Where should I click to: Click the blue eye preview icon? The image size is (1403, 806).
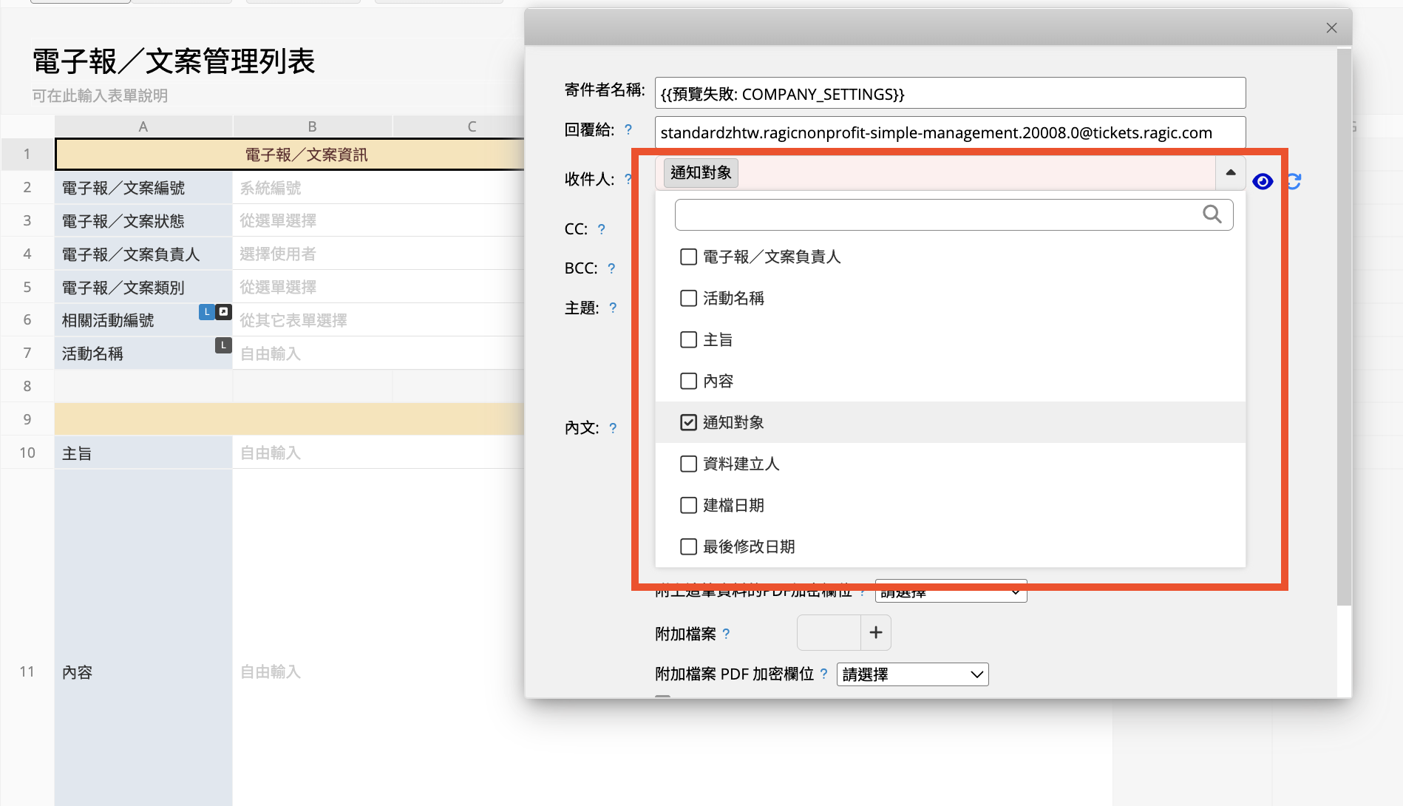pyautogui.click(x=1263, y=181)
